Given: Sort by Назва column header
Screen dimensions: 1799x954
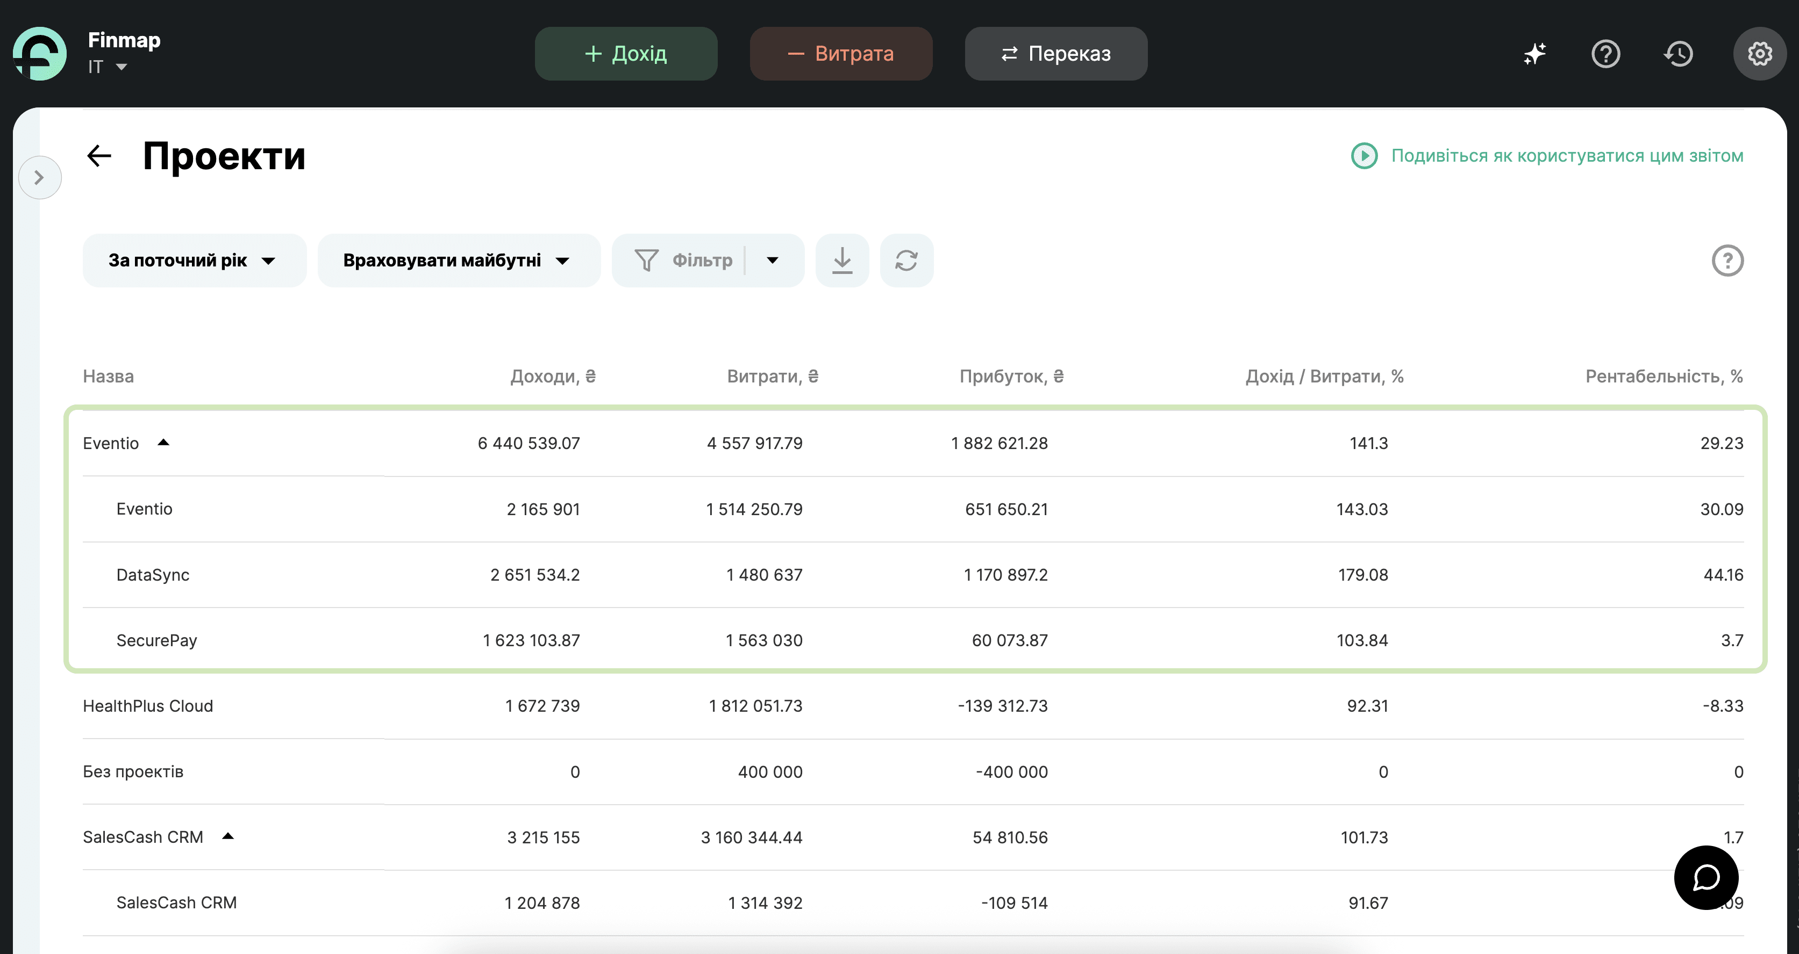Looking at the screenshot, I should coord(108,376).
